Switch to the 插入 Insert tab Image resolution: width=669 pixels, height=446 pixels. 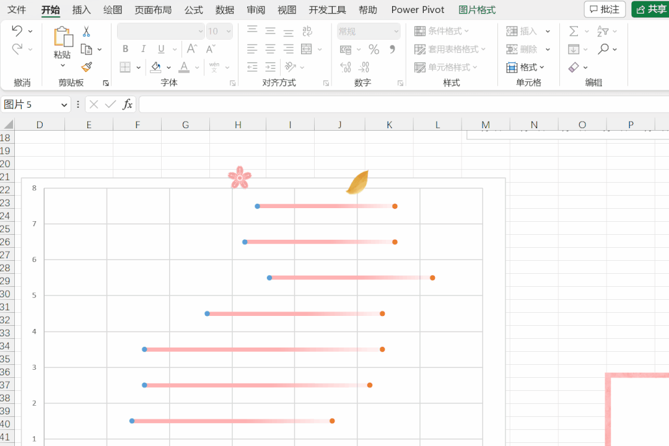[81, 10]
